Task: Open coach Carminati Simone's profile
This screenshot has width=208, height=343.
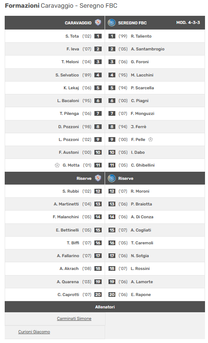Action: 74,319
